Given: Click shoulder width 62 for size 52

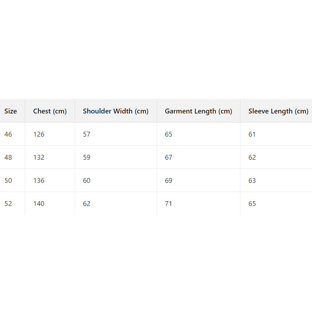Looking at the screenshot, I should 86,204.
